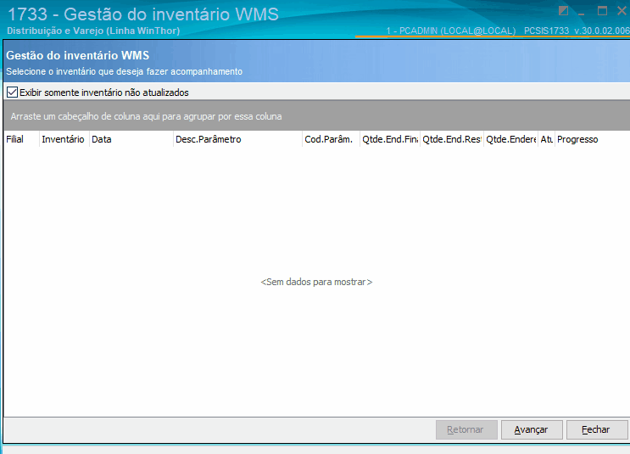Maximize the WinThor 1733 window
This screenshot has width=630, height=454.
coord(602,11)
